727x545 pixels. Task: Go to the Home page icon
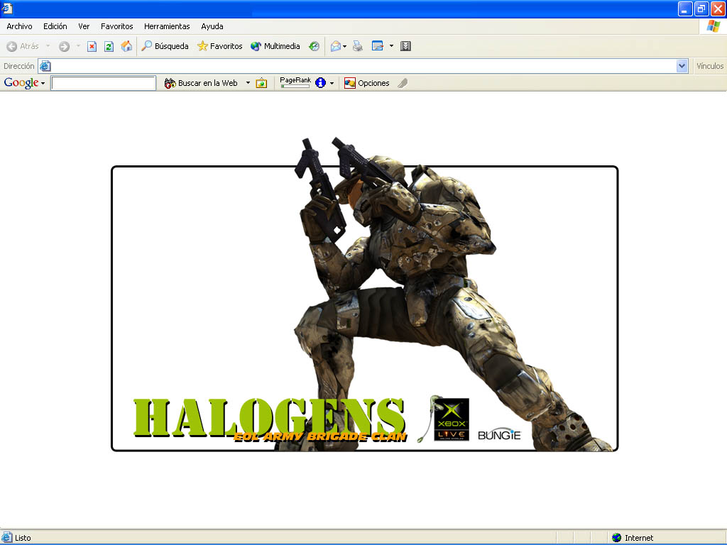tap(126, 46)
